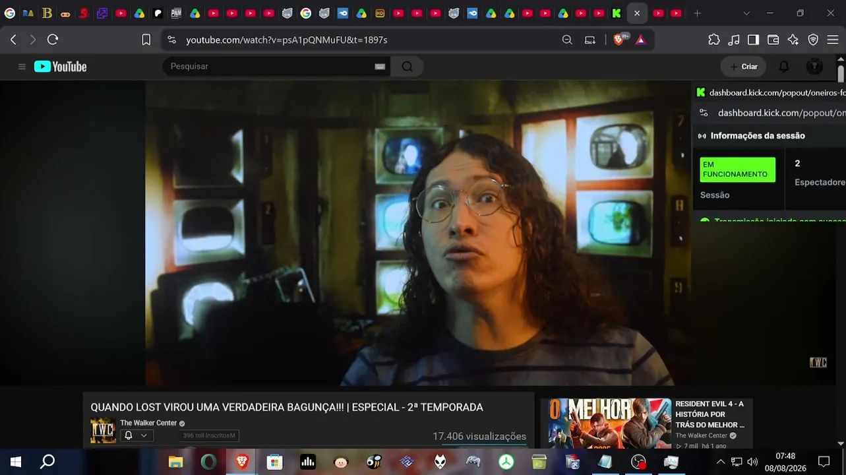Open File Explorer from the taskbar
Viewport: 846px width, 475px height.
click(x=175, y=462)
